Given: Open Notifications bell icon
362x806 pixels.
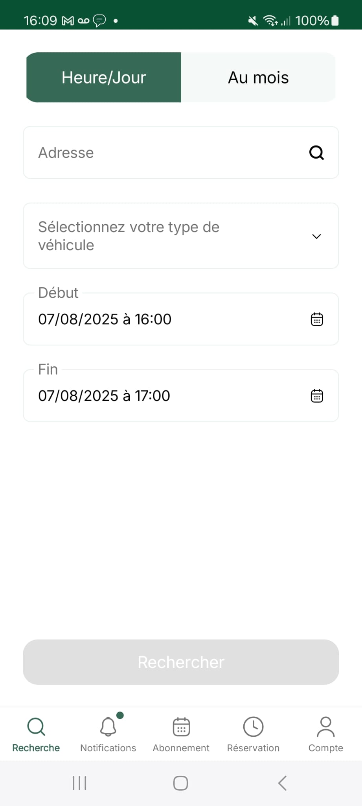Looking at the screenshot, I should click(x=108, y=727).
